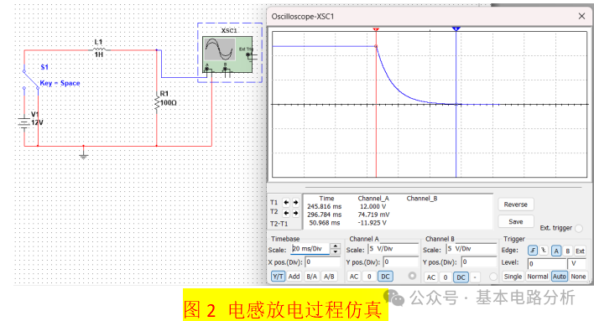Click the 50.968 ms T2-T1 reading
Image resolution: width=594 pixels, height=321 pixels.
coord(325,223)
